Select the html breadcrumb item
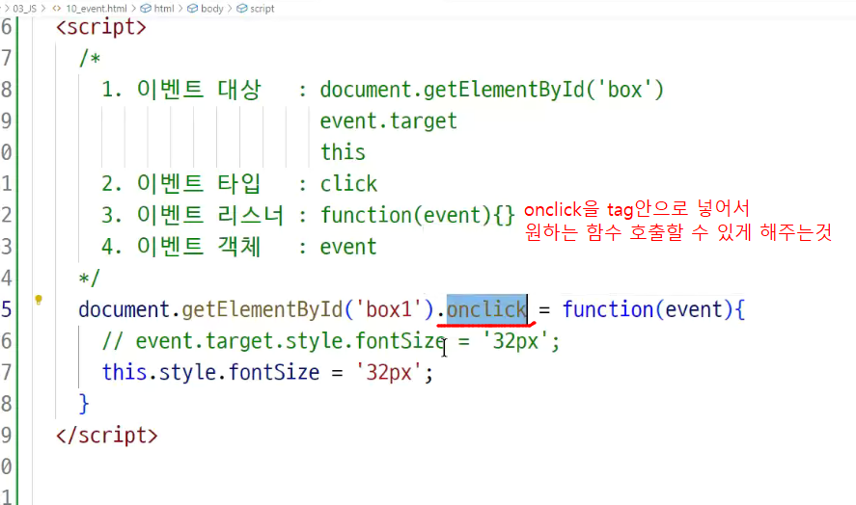 [157, 9]
